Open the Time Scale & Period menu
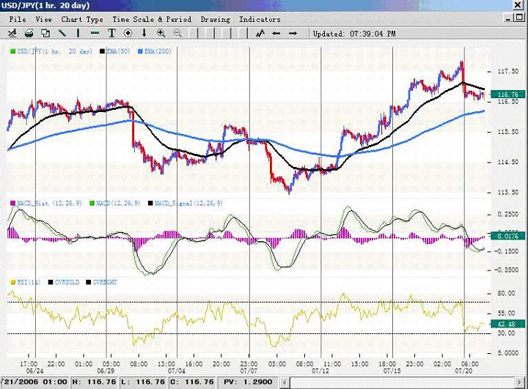 [x=153, y=19]
